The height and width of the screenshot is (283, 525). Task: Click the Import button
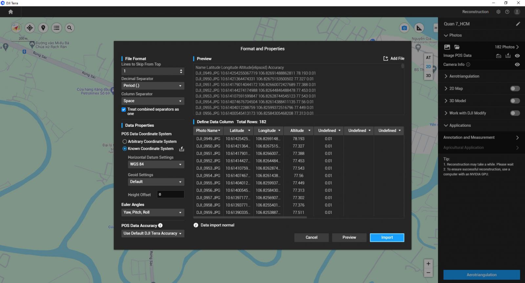387,237
